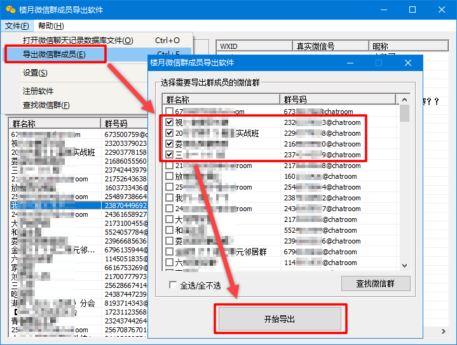
Task: Check the group starting with 67 in dialog
Action: [169, 112]
